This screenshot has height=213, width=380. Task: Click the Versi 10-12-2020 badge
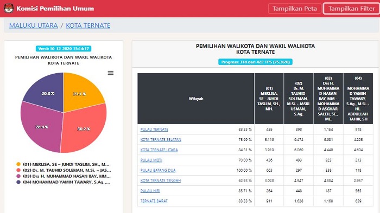point(64,48)
